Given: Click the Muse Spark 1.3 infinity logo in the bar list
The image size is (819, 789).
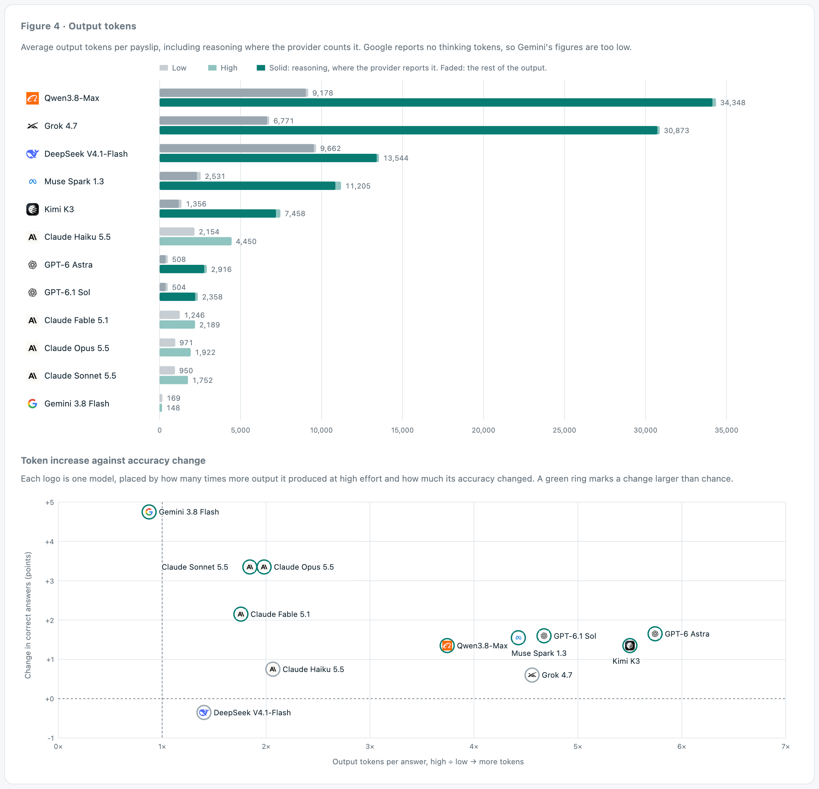Looking at the screenshot, I should coord(33,181).
